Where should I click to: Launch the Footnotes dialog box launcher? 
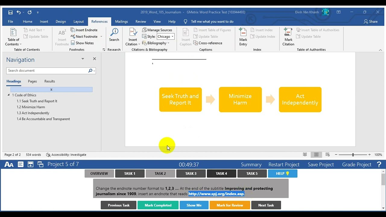(x=104, y=50)
